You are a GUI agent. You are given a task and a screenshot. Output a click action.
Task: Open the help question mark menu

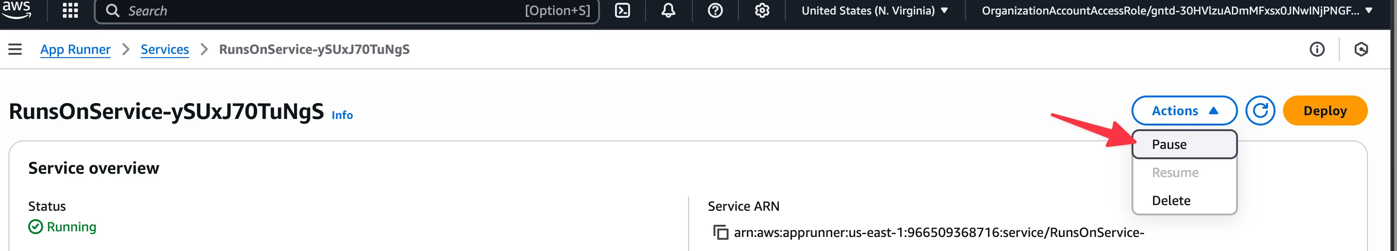coord(715,10)
